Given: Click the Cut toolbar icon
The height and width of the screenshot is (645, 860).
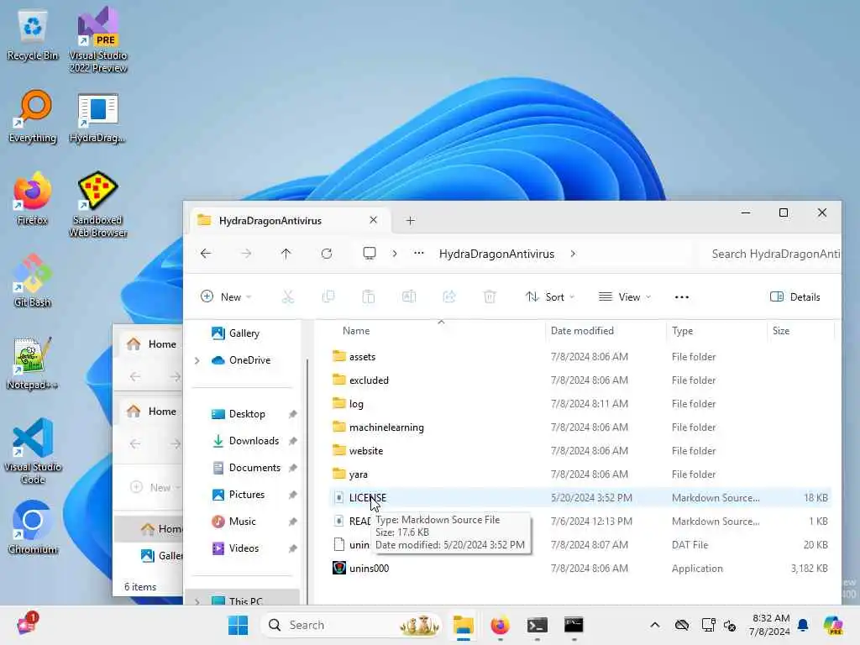Looking at the screenshot, I should (288, 296).
